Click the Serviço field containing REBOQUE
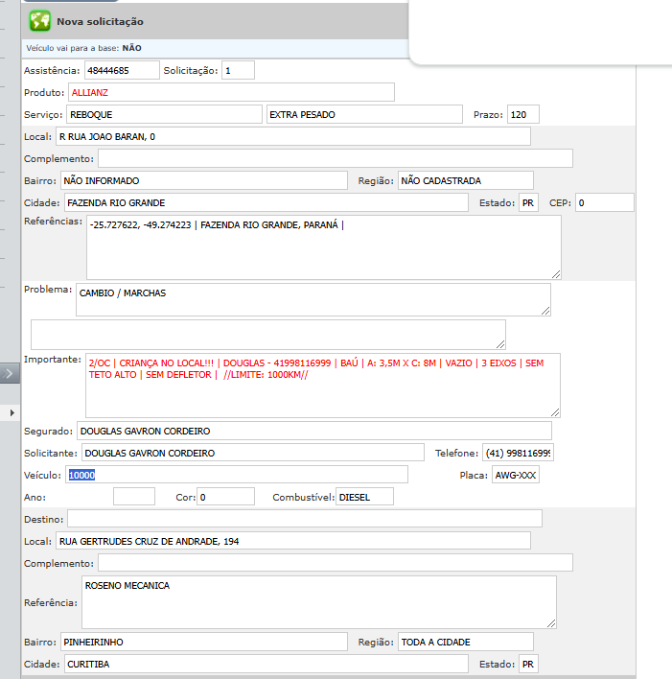The height and width of the screenshot is (679, 672). (164, 114)
